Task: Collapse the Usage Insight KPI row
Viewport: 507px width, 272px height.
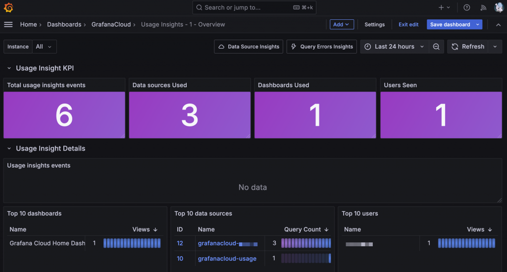Action: [9, 68]
